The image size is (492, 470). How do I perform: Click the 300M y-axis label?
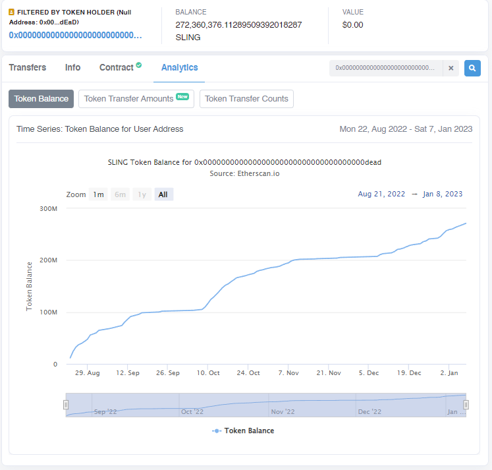coord(48,209)
